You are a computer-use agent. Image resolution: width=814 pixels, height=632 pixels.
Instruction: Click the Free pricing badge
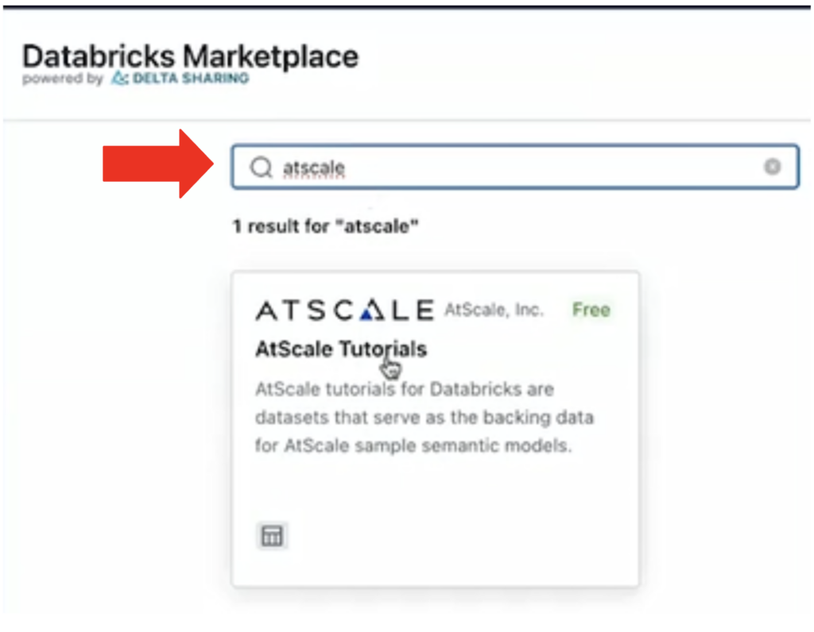[591, 310]
